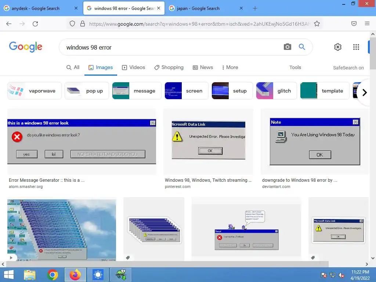Filter images by vaporwave chip

[35, 91]
